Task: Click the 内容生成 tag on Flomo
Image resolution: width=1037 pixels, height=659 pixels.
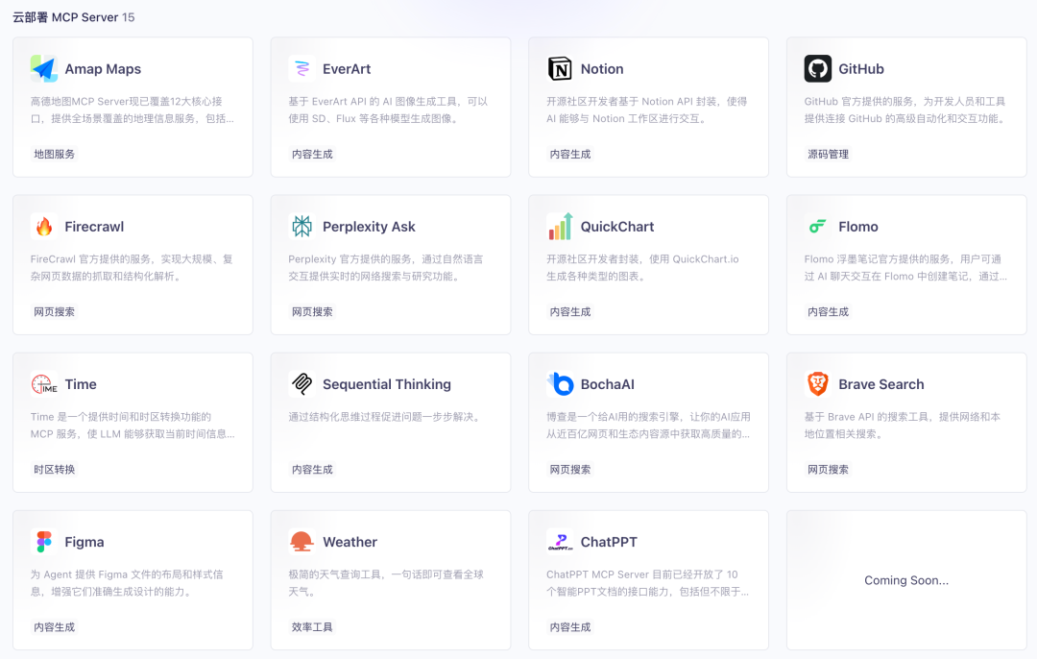Action: pyautogui.click(x=828, y=311)
